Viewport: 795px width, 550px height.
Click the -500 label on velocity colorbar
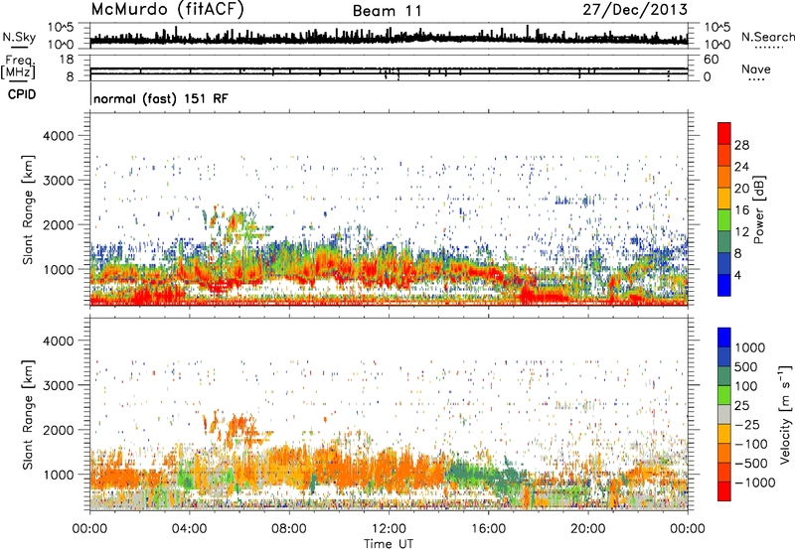coord(751,464)
